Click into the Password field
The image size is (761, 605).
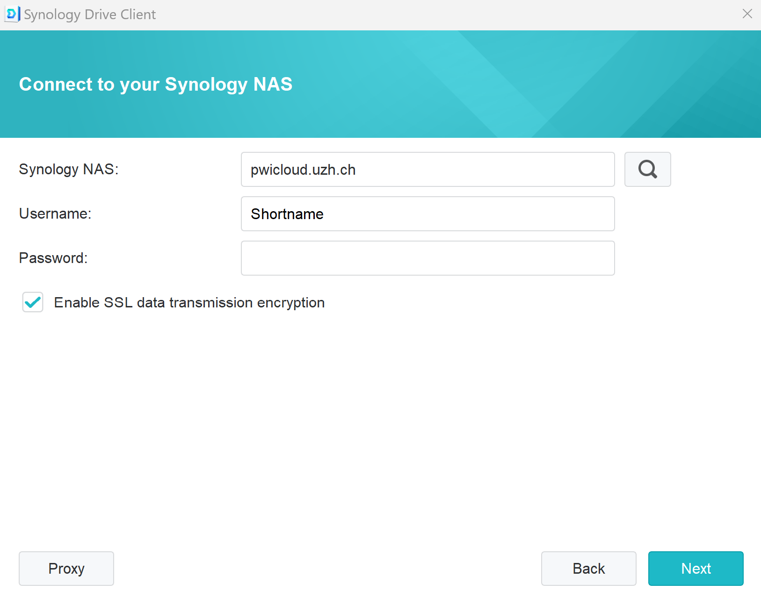pyautogui.click(x=428, y=258)
